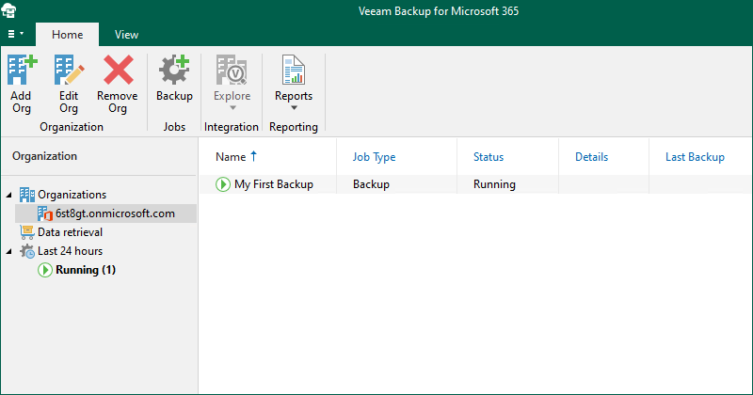Click the green Running play icon in tree
Viewport: 753px width, 395px height.
click(45, 270)
